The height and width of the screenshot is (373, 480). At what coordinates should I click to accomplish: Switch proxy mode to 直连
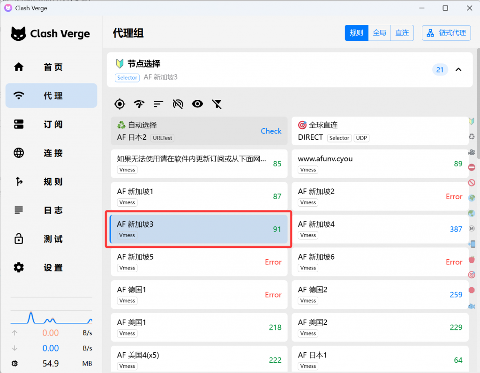tap(402, 33)
